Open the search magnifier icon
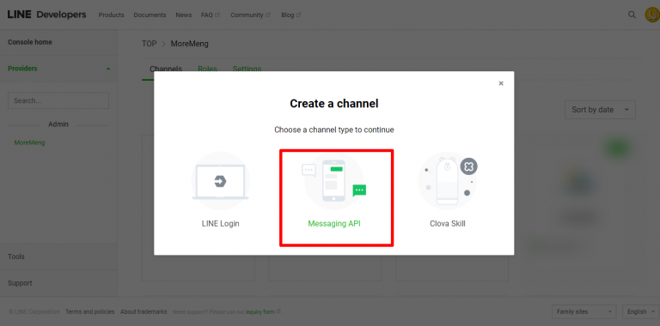The image size is (660, 326). point(632,15)
